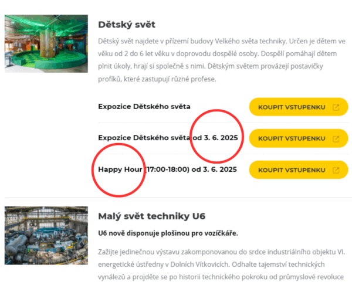Buy ticket for Expozice Dětského světa
The image size is (352, 295).
tap(299, 107)
